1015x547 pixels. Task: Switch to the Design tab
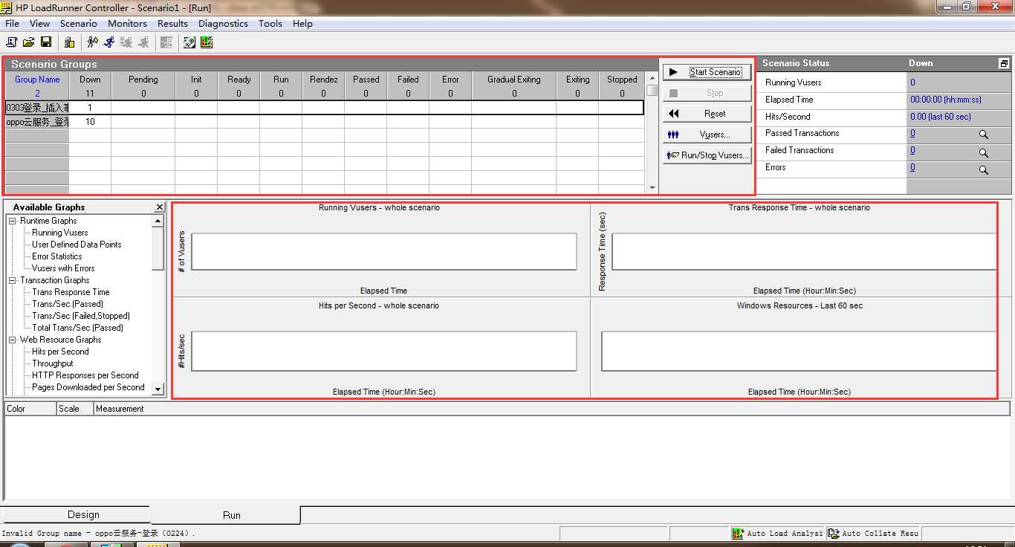click(83, 514)
